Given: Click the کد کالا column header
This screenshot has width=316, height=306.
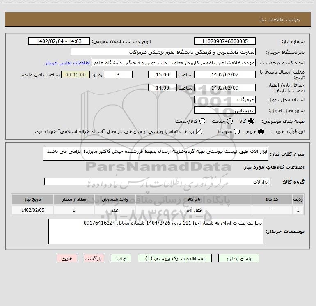Looking at the screenshot, I should [272, 200].
